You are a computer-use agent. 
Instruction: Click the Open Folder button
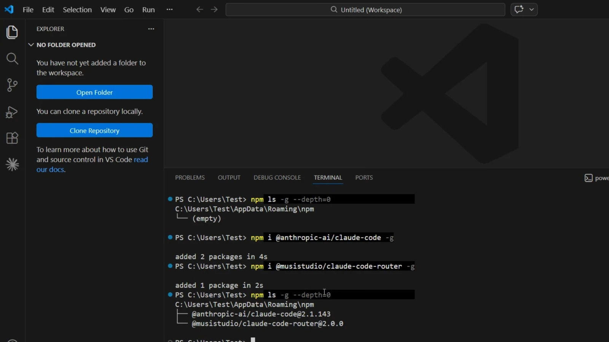pyautogui.click(x=94, y=92)
